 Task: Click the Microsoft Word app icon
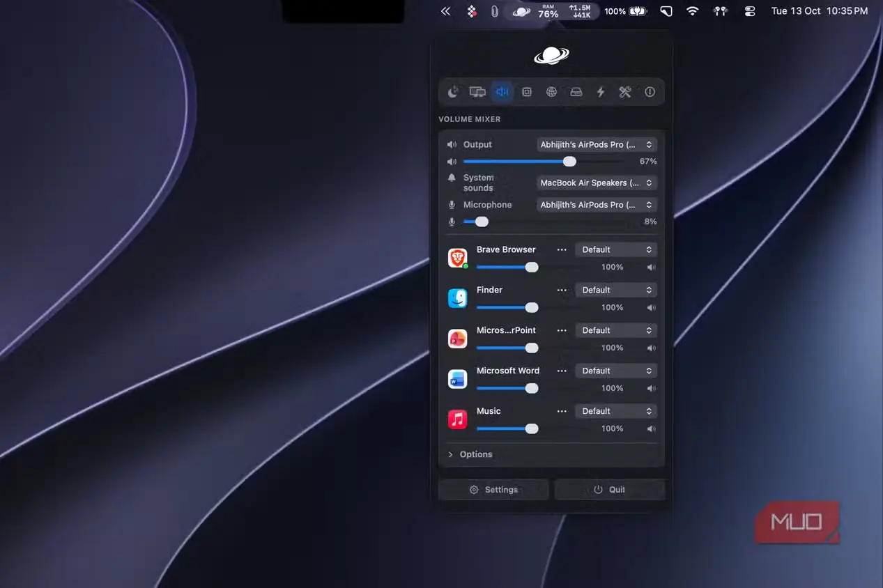(x=457, y=379)
